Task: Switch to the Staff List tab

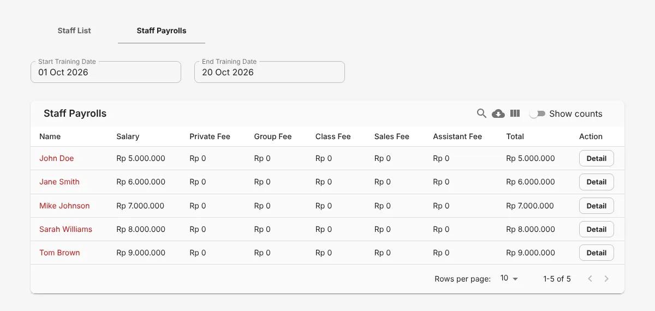Action: coord(74,31)
